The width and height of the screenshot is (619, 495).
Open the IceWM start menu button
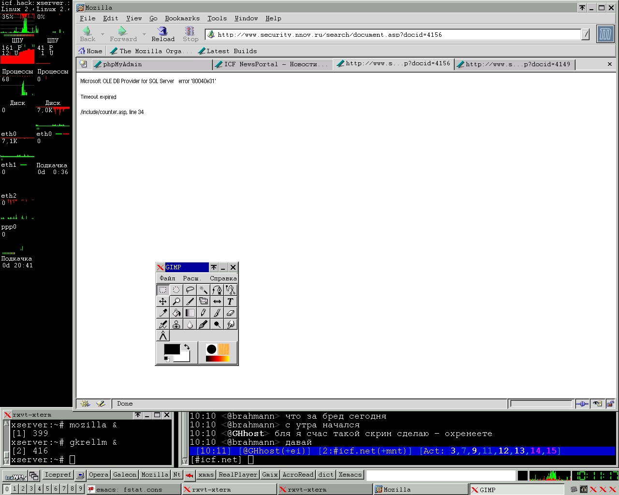[x=15, y=476]
